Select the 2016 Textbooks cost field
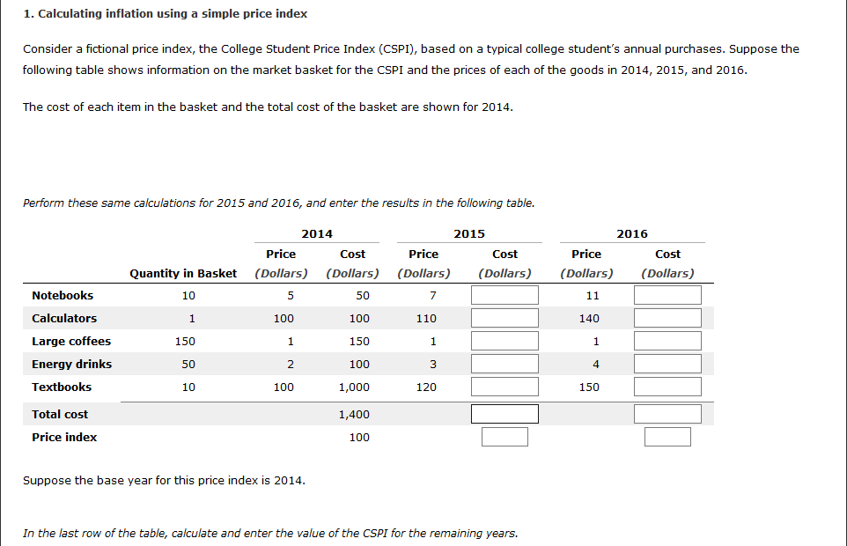 coord(667,387)
